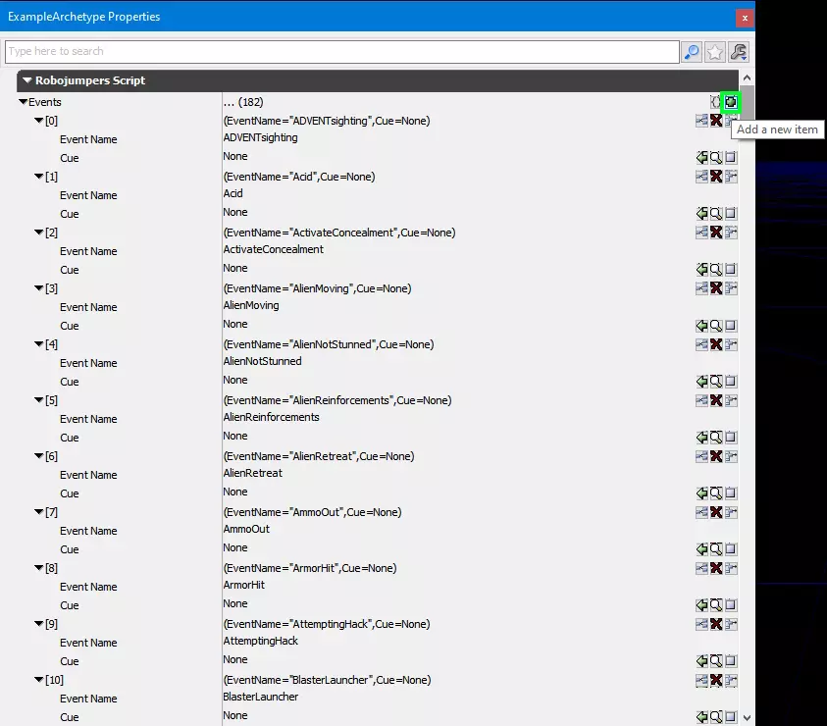Image resolution: width=827 pixels, height=726 pixels.
Task: Delete Events item [2] ActivateConcealment
Action: [716, 233]
